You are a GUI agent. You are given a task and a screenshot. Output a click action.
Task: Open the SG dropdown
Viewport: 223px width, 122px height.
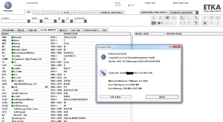click(71, 21)
